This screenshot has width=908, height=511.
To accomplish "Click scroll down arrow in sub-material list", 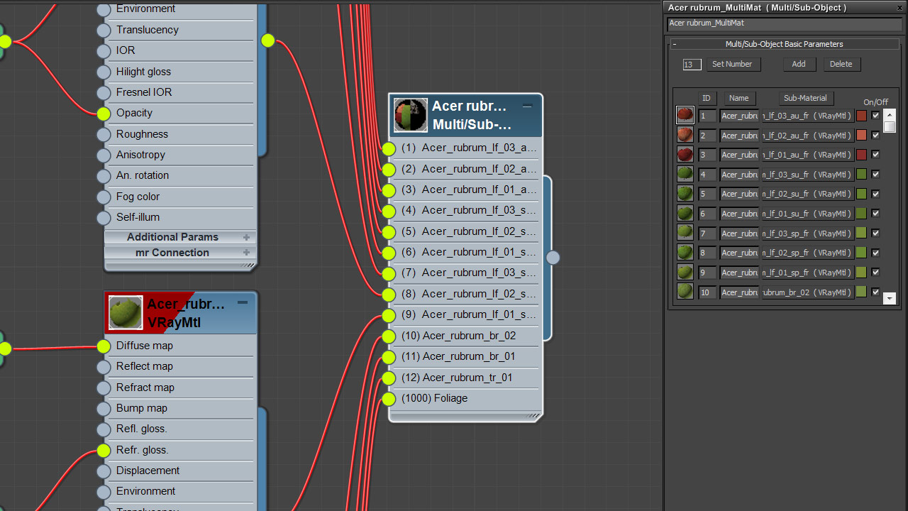I will [x=890, y=299].
